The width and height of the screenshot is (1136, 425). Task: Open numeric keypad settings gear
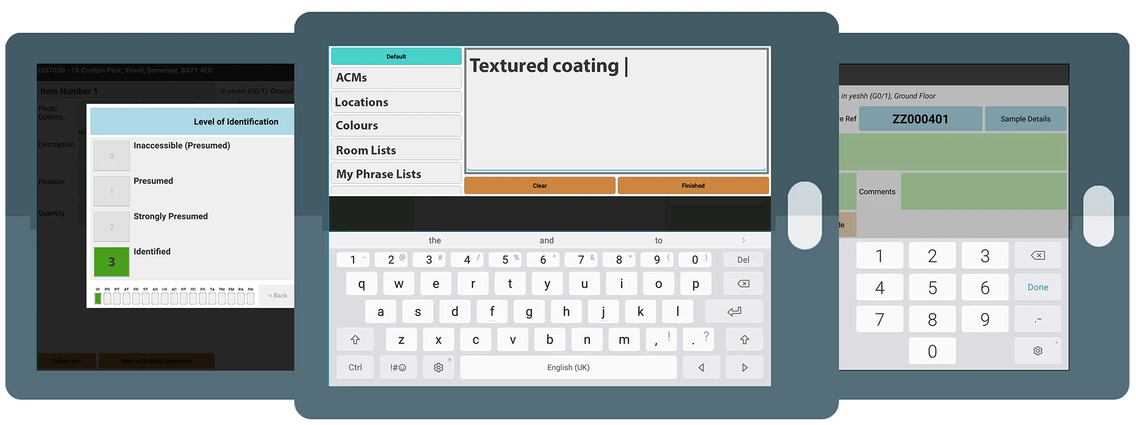(x=1037, y=351)
